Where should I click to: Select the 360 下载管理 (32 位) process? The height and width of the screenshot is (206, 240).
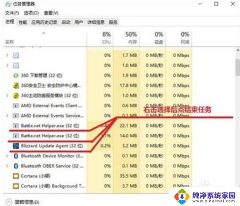[x=42, y=75]
